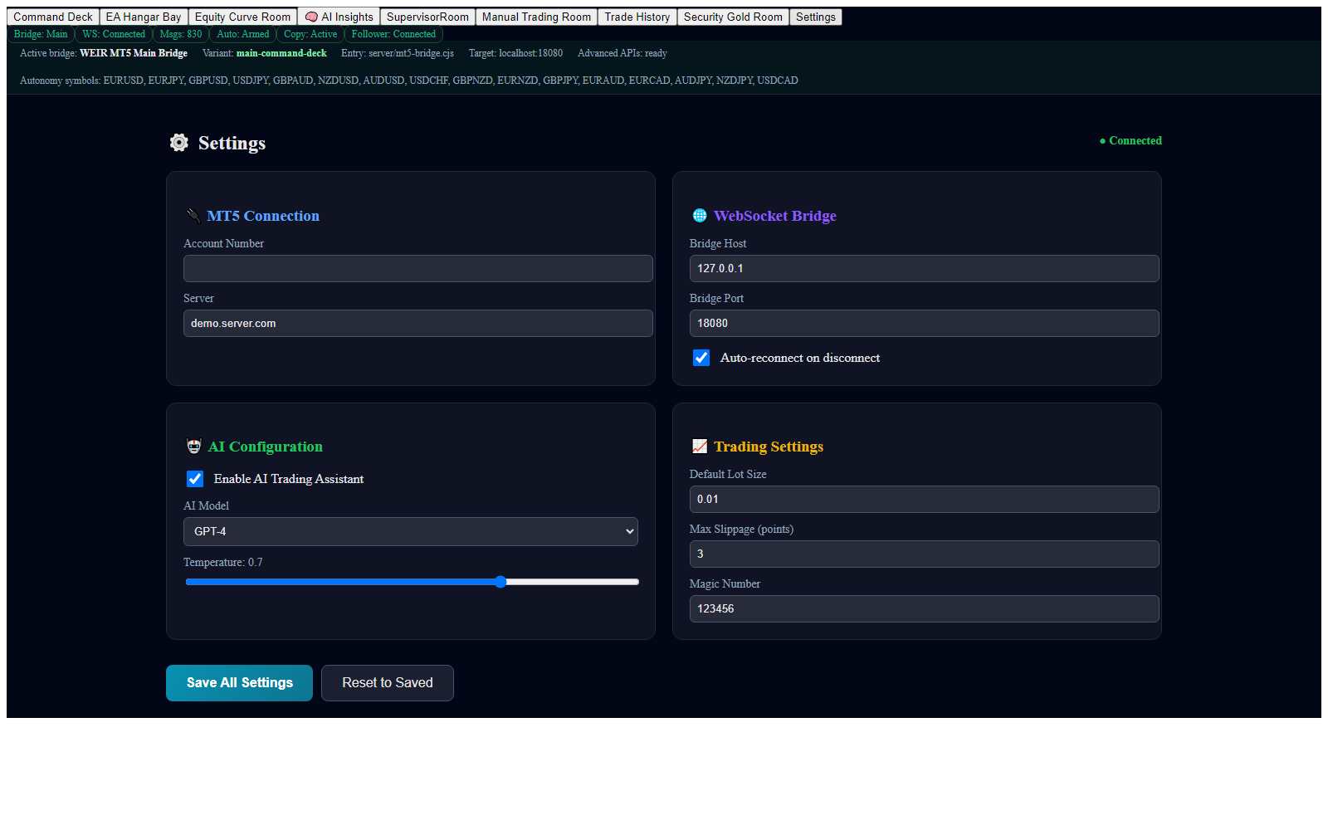Click the Server field with demo.server.com
Screen dimensions: 1328x830
418,323
